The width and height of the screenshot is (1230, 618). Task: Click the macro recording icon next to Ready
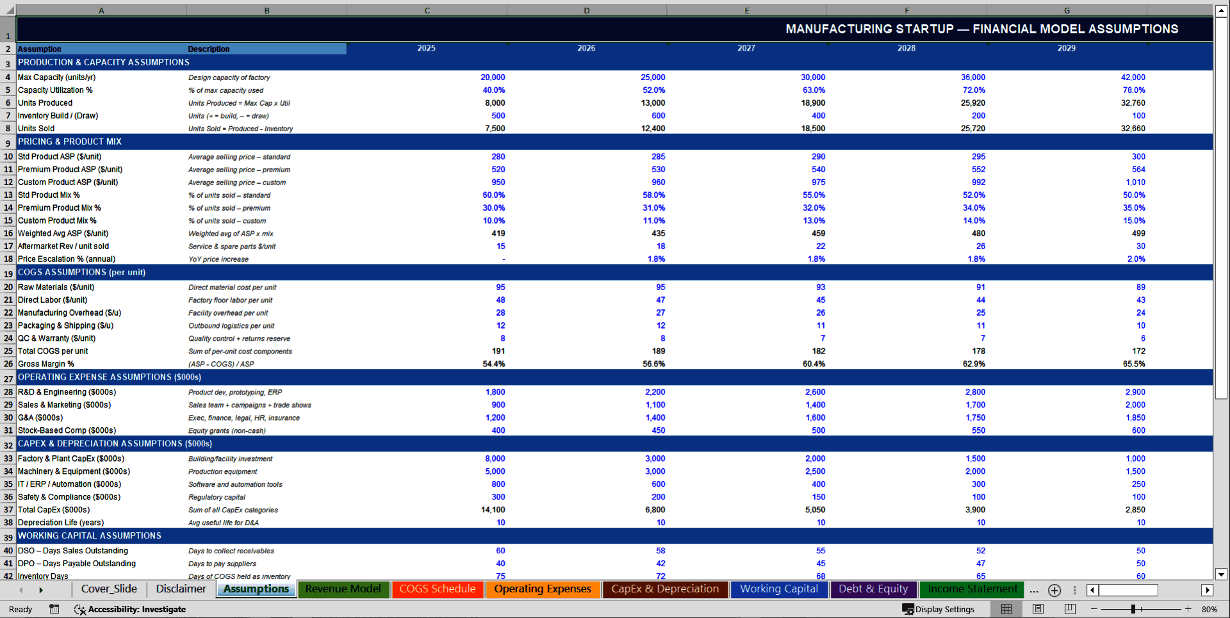tap(54, 609)
